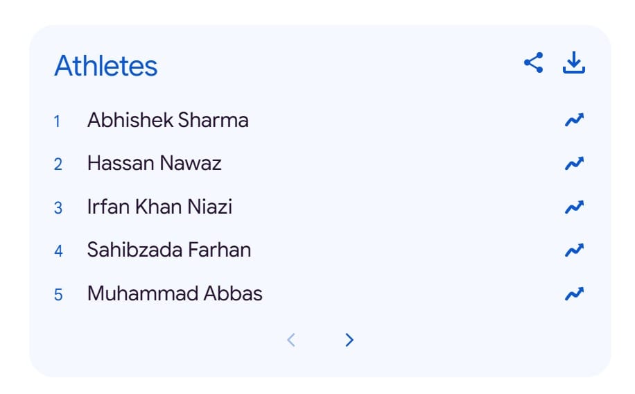The height and width of the screenshot is (394, 635).
Task: Select Sahibzada Farhan entry
Action: (x=169, y=250)
